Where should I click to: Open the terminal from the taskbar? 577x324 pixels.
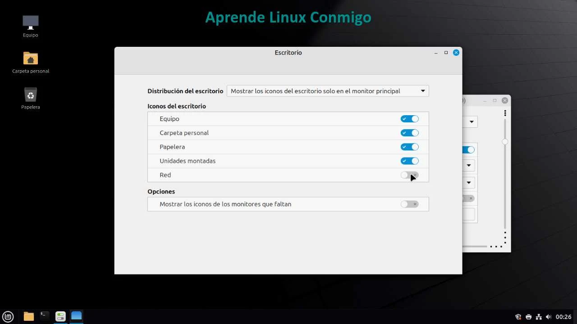[44, 316]
